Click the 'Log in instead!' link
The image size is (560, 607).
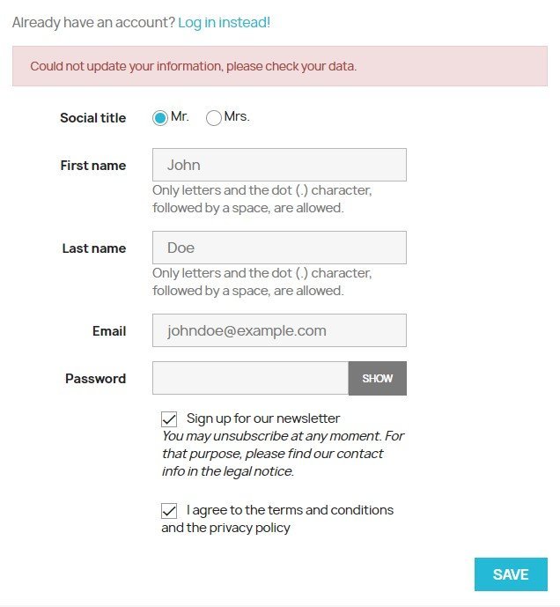click(x=224, y=22)
